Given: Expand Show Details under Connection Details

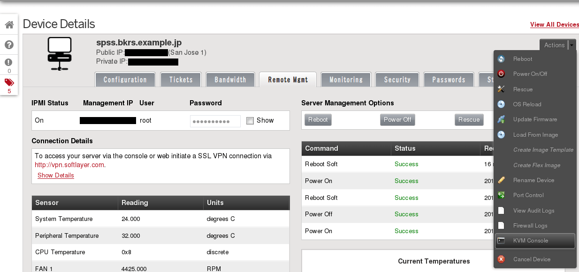Looking at the screenshot, I should click(55, 176).
